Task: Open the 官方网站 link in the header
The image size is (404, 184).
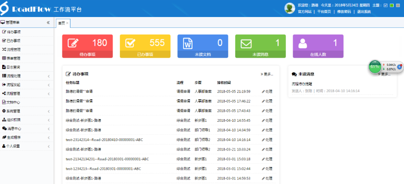Action: (x=304, y=12)
